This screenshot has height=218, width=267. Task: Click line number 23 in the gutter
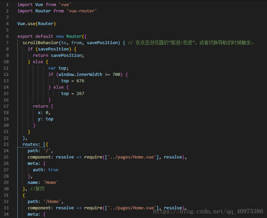(x=6, y=144)
